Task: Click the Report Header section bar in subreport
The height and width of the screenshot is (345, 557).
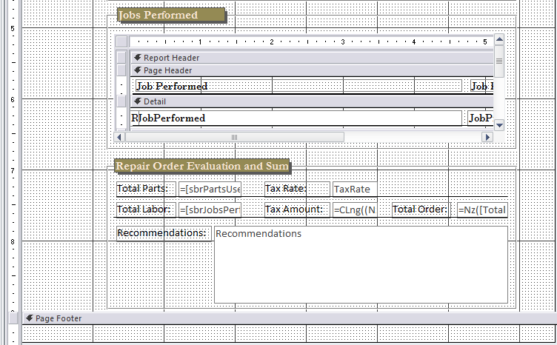Action: tap(312, 58)
